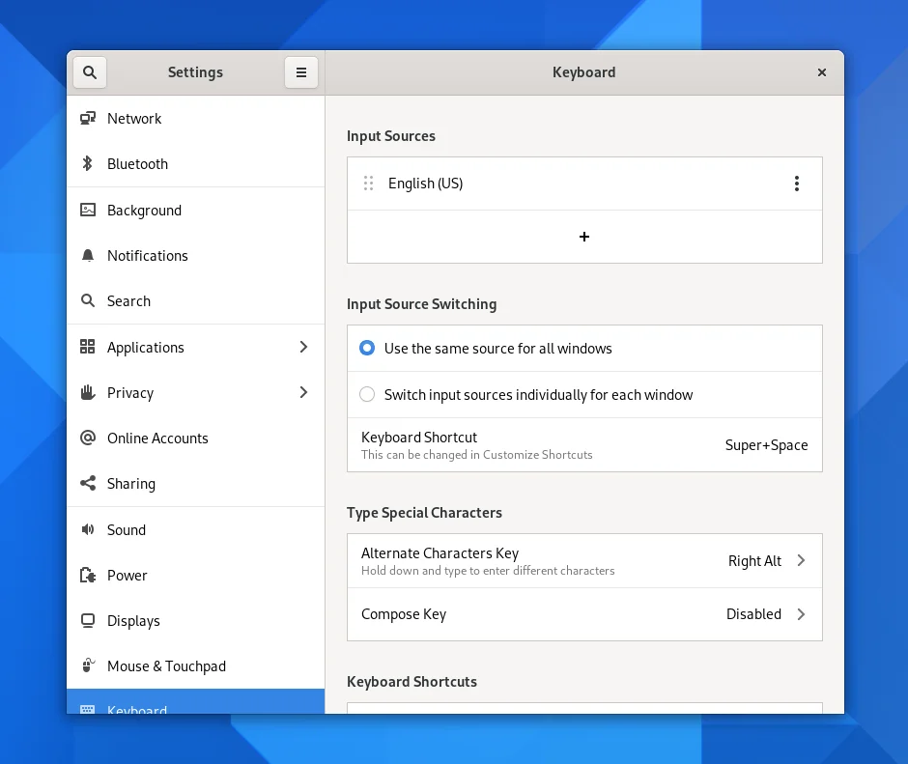
Task: Click the plus icon to add input source
Action: (584, 237)
